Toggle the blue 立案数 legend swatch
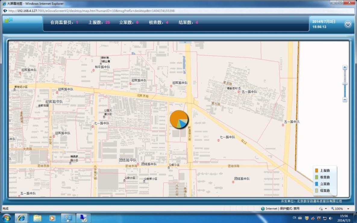The image size is (357, 223). click(317, 184)
